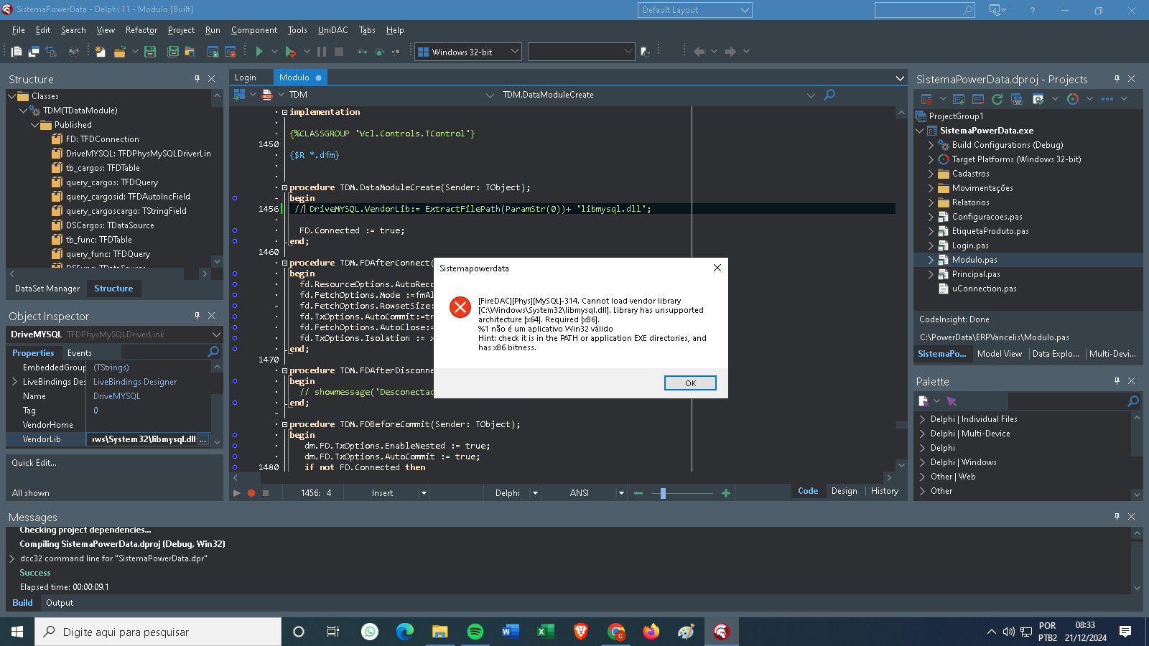Toggle breakpoint on FD.Connected line
1149x646 pixels.
click(x=235, y=230)
